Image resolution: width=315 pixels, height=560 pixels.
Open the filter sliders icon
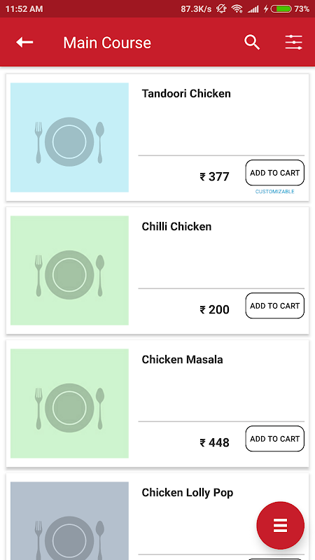[x=293, y=43]
